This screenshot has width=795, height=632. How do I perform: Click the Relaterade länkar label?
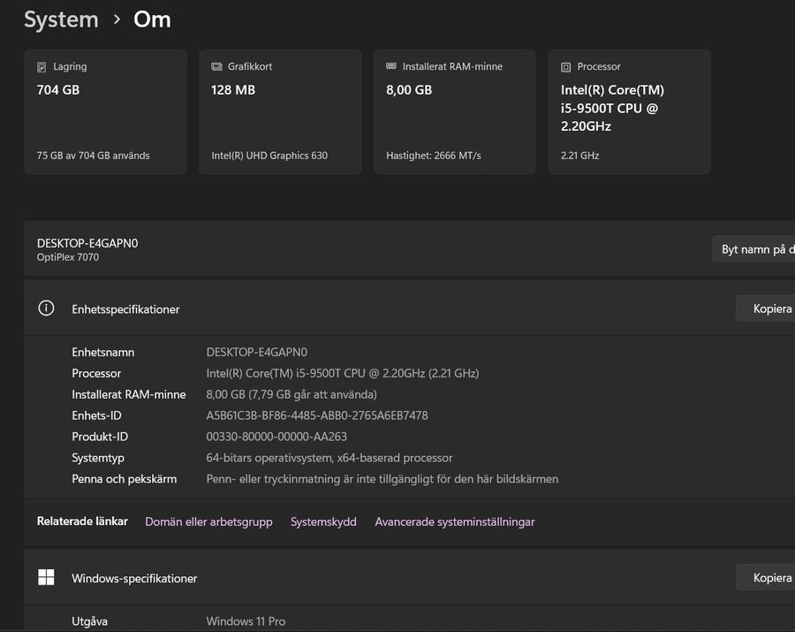[82, 522]
